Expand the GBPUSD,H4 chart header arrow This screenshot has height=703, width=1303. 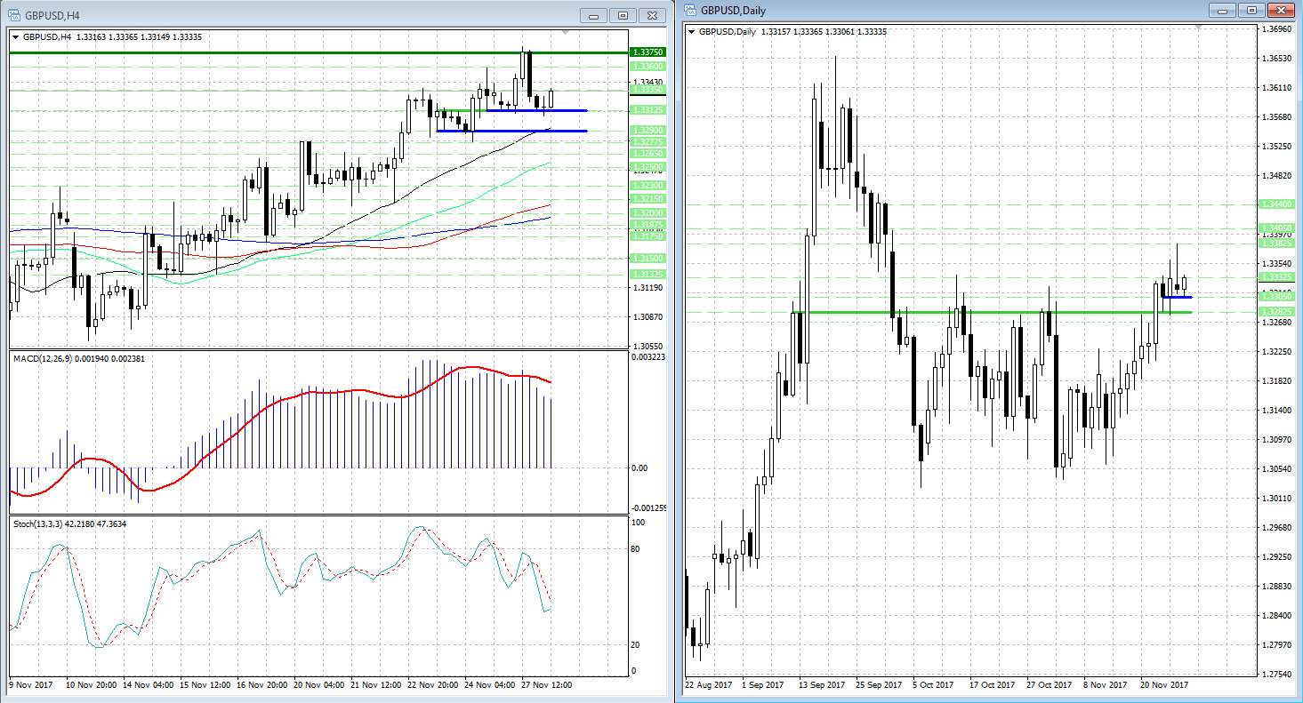coord(16,37)
